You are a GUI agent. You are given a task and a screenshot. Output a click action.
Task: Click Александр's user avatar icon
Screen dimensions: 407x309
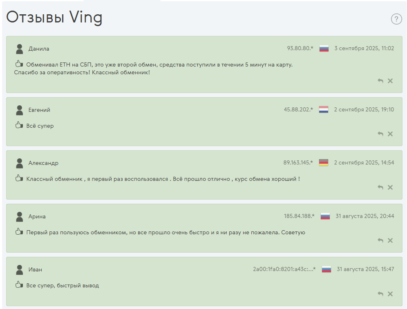coord(20,163)
